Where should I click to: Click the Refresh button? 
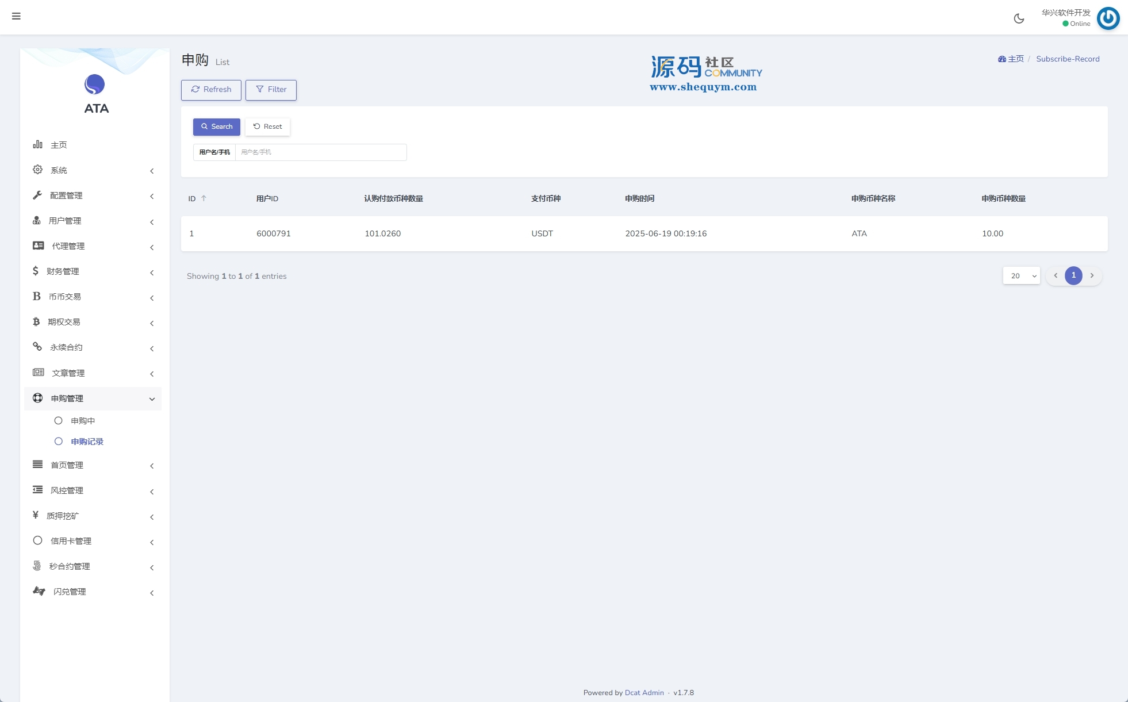[x=211, y=90]
